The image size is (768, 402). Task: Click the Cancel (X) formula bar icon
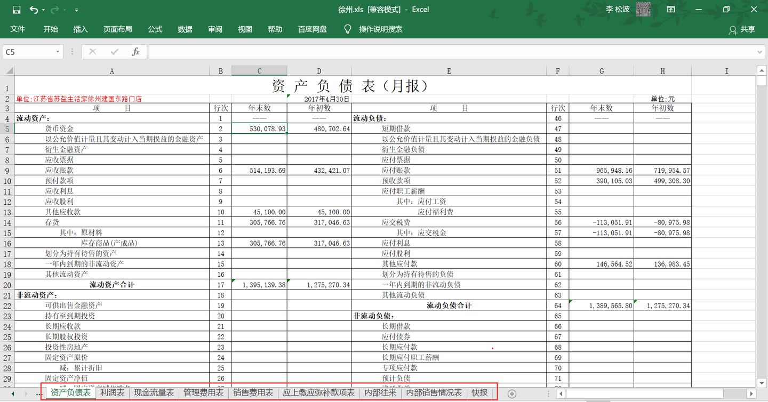(93, 52)
